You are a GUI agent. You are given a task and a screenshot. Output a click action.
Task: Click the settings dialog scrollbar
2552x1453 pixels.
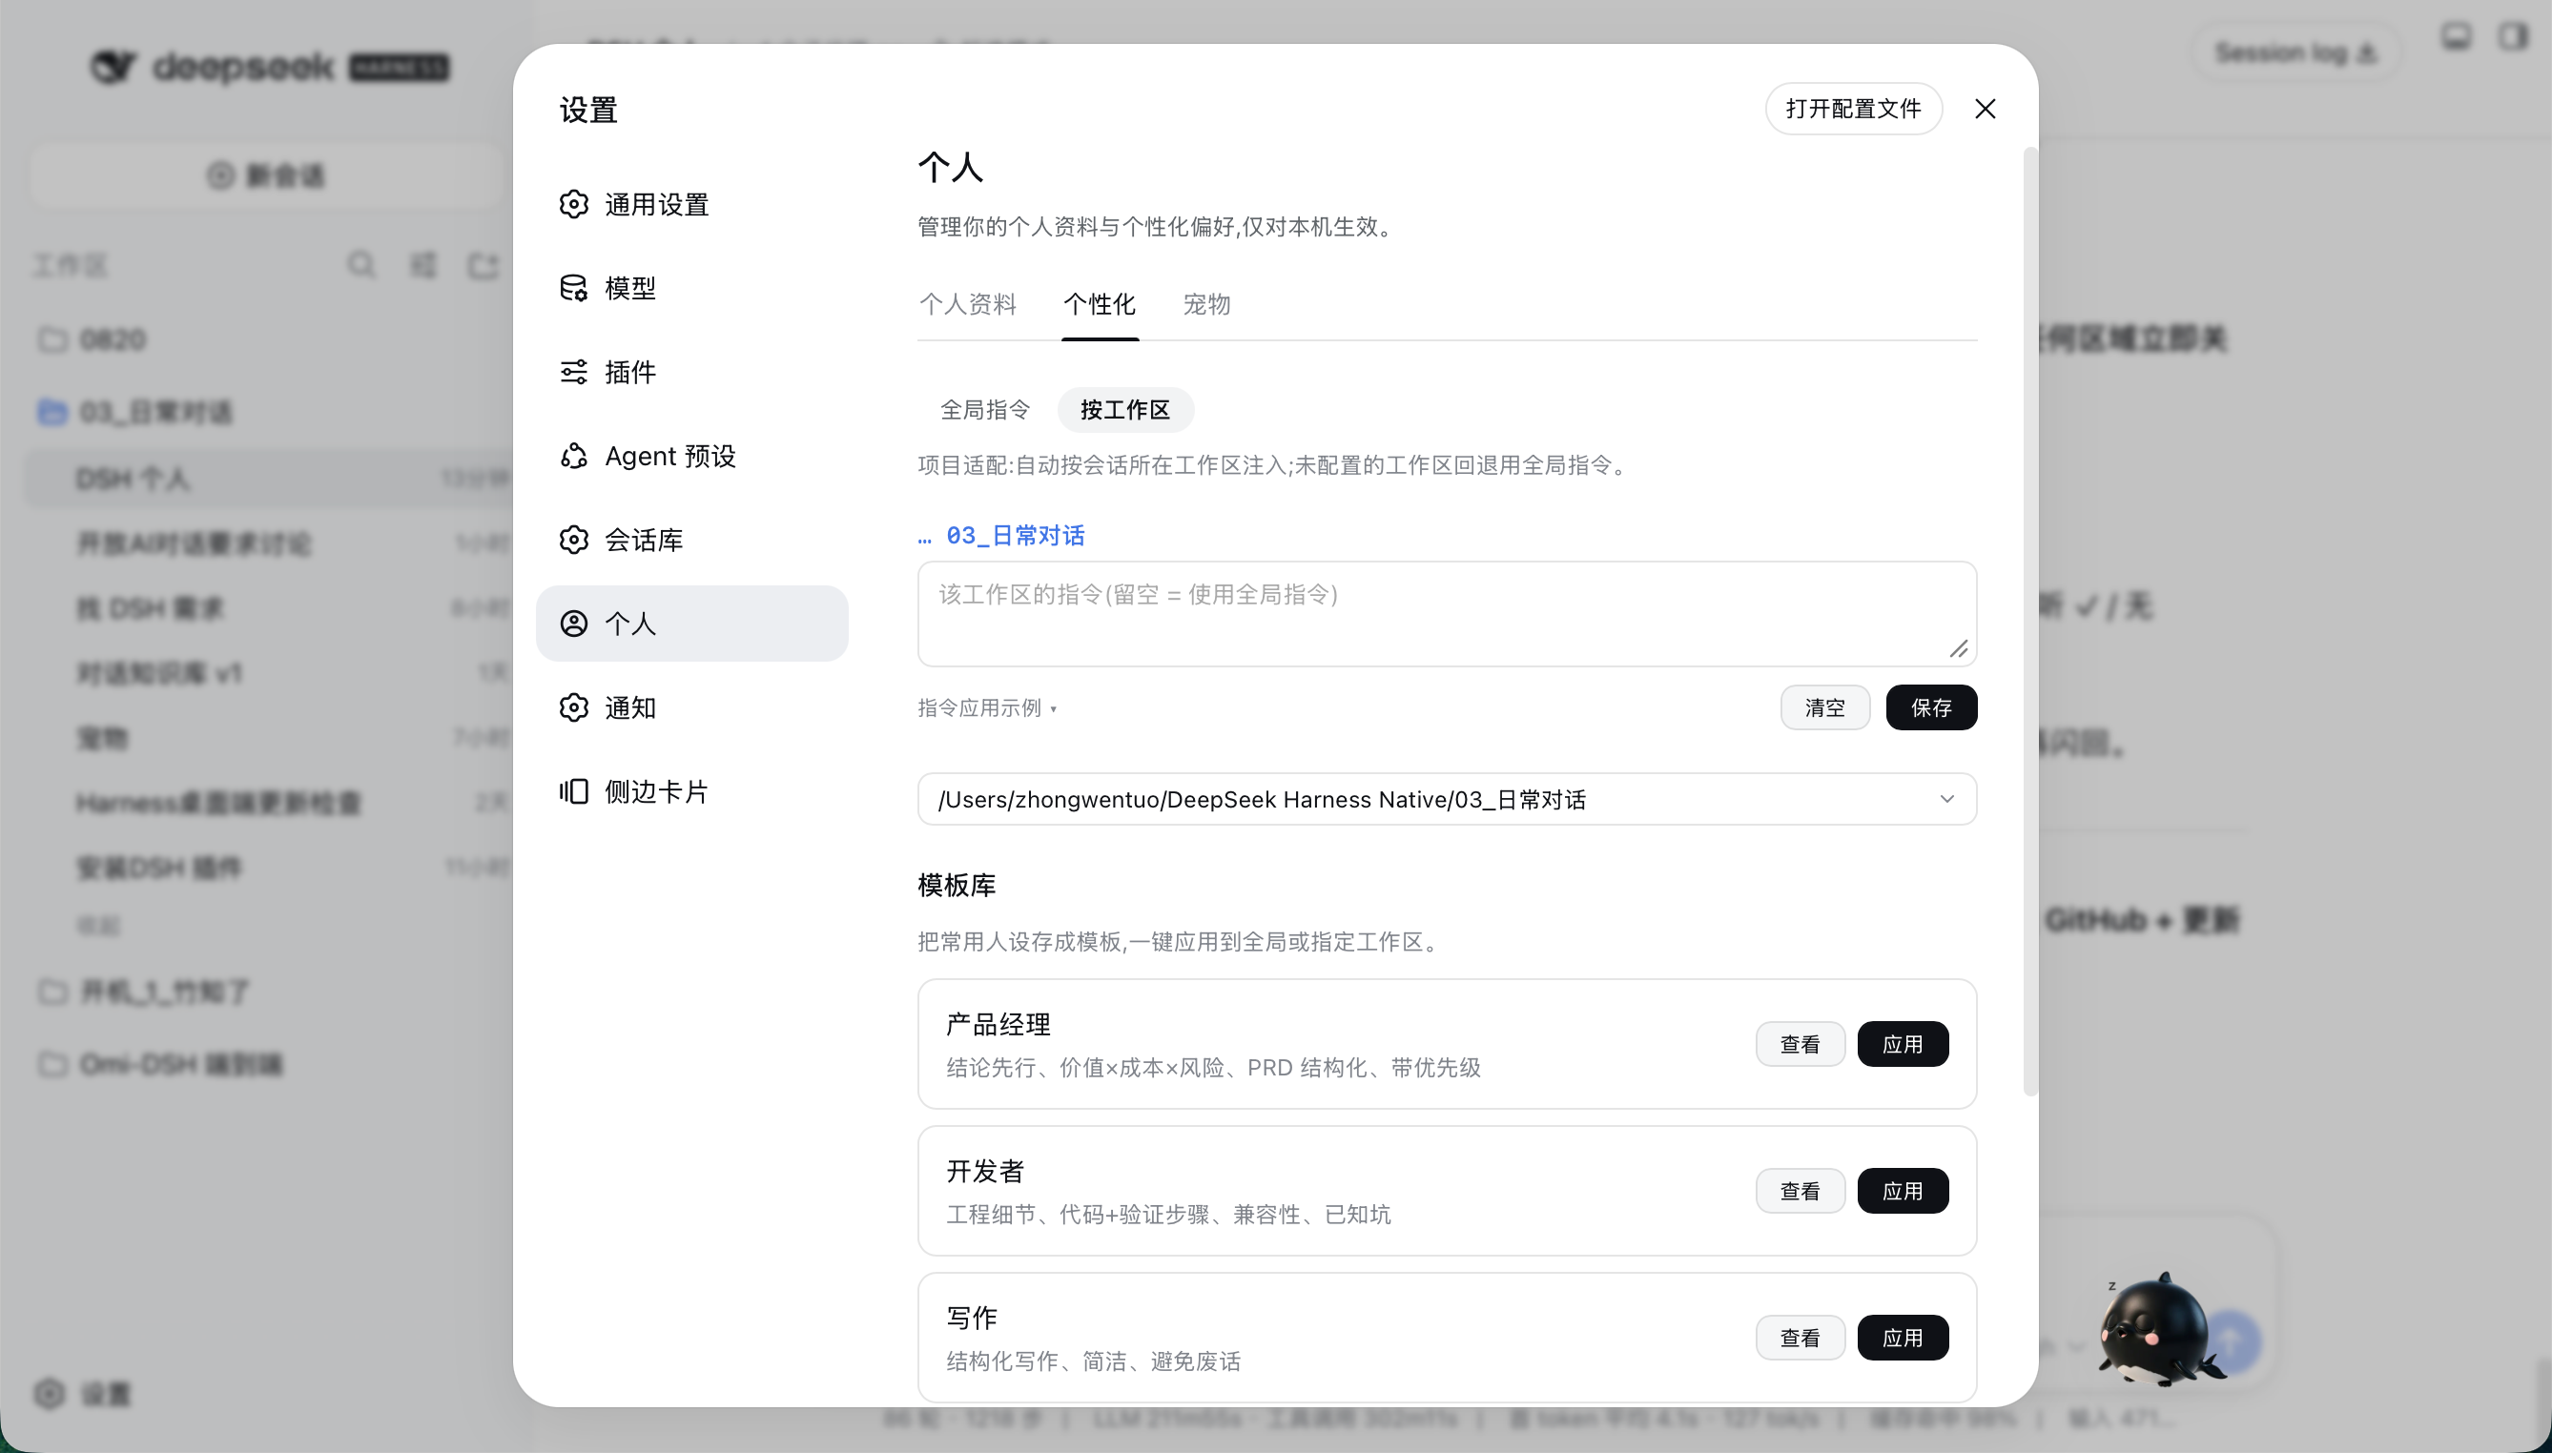coord(2029,621)
